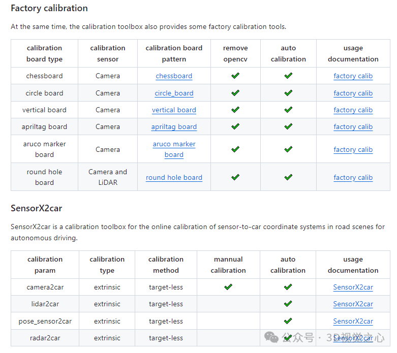Click remove opencv checkmark in vertical board row

[x=235, y=110]
